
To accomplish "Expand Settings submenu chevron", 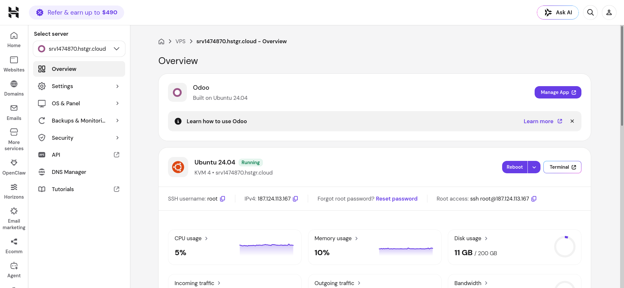I will pos(117,86).
